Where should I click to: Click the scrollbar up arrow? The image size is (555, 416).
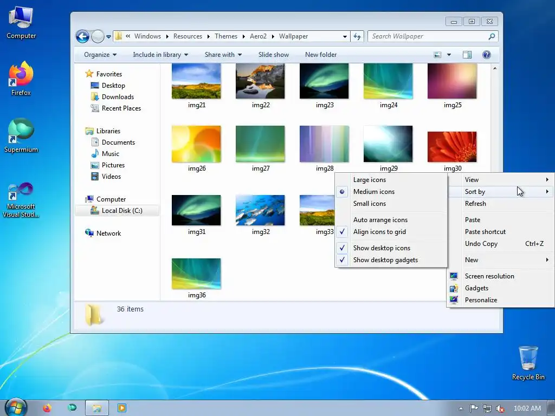pos(495,68)
